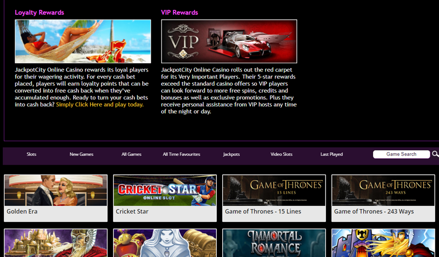
Task: Launch the Immortal Romance game tile
Action: [274, 243]
